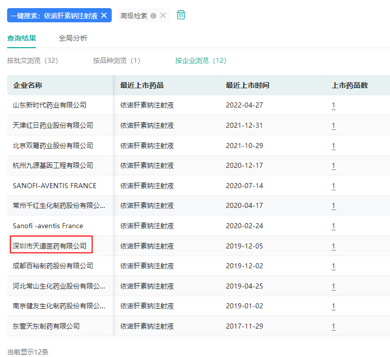Click the 最近上市时间 column header
This screenshot has height=357, width=390.
point(247,85)
